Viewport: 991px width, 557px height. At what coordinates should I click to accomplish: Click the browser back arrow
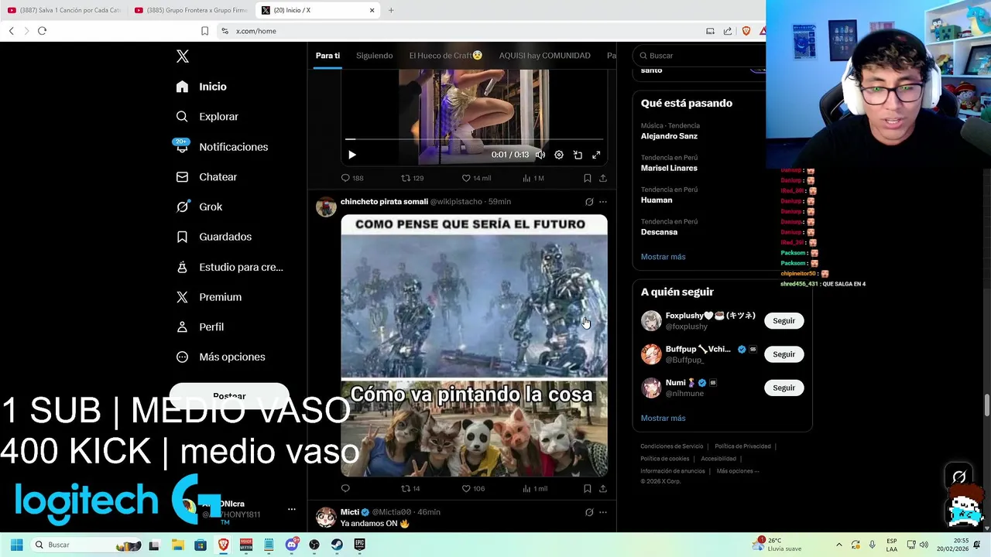[12, 31]
